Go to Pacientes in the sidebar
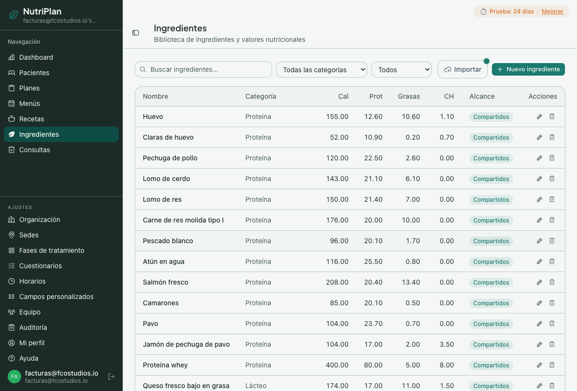577x391 pixels. click(x=34, y=73)
